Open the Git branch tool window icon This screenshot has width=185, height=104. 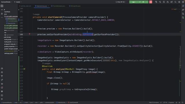click(2, 99)
